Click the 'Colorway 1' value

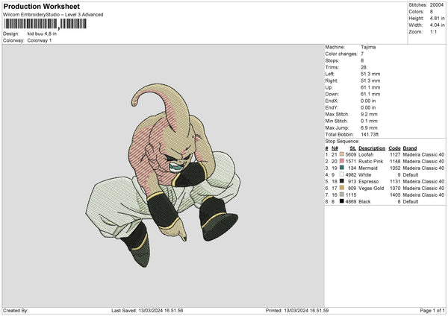point(40,40)
